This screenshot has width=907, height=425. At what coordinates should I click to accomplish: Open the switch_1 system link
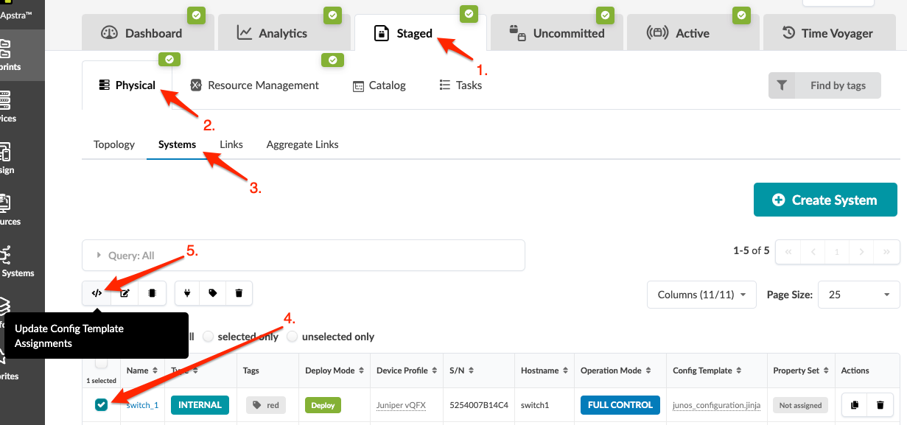pos(142,405)
